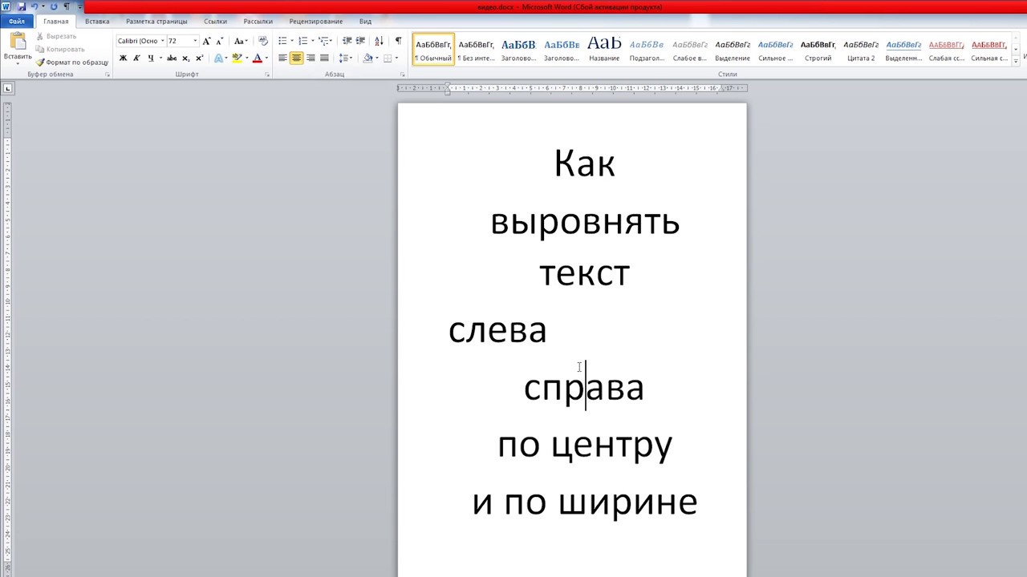This screenshot has height=577, width=1027.
Task: Save document from Quick Access Toolbar
Action: pyautogui.click(x=22, y=6)
